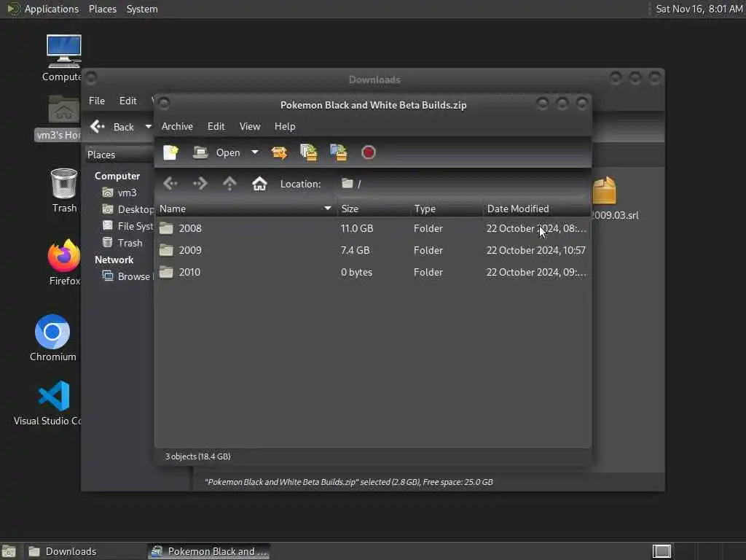Open the Help menu
Viewport: 746px width, 560px height.
click(x=285, y=126)
